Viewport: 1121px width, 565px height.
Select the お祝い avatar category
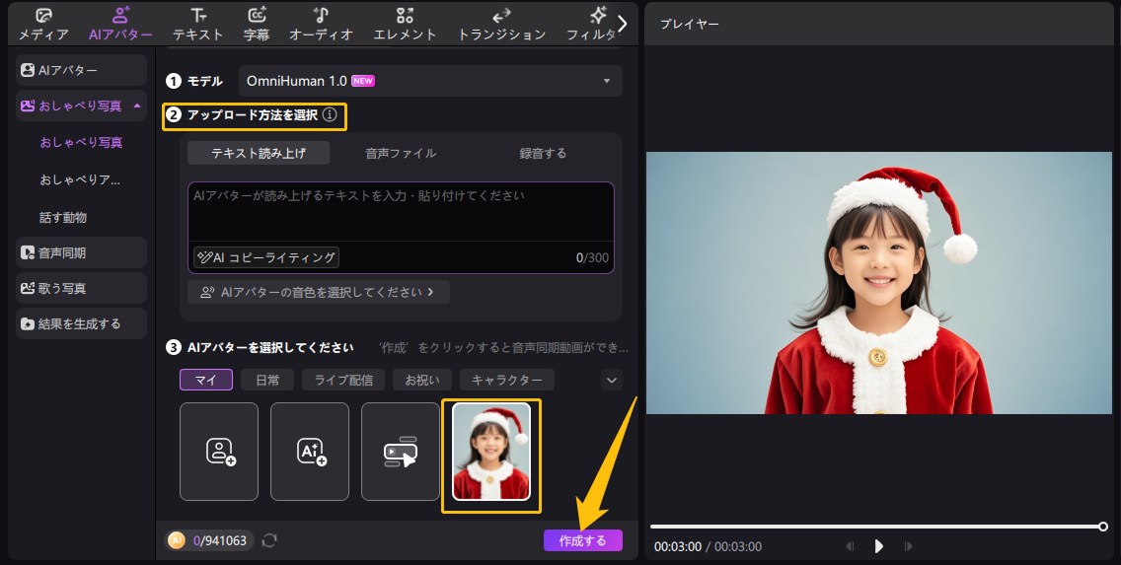[x=421, y=380]
